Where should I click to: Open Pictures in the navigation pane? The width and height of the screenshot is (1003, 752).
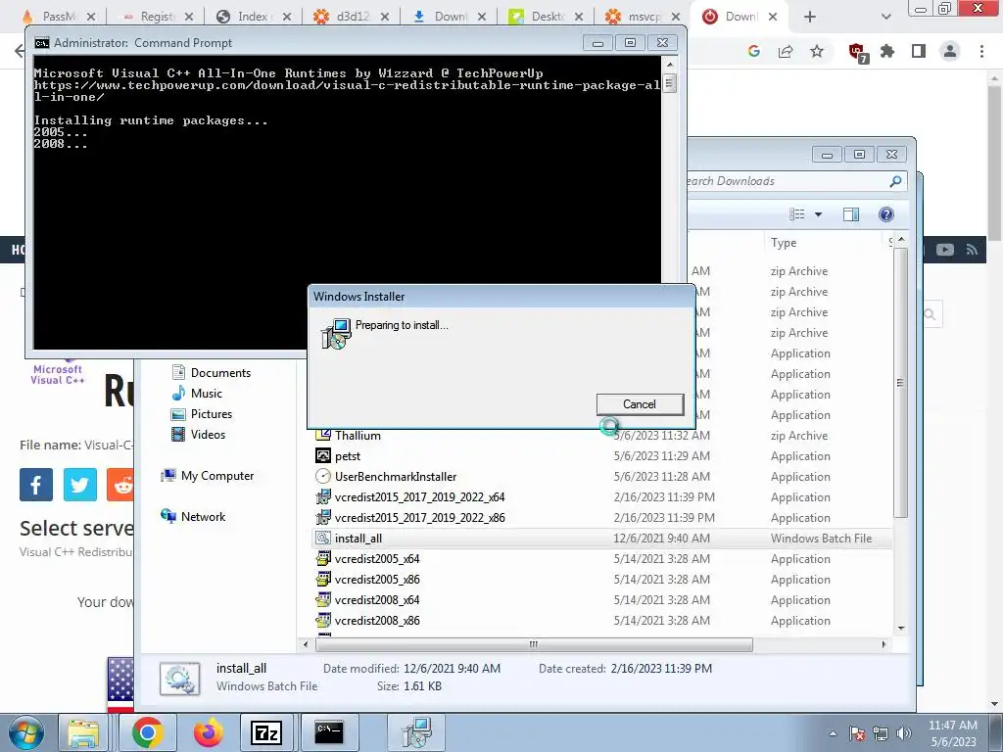tap(202, 414)
